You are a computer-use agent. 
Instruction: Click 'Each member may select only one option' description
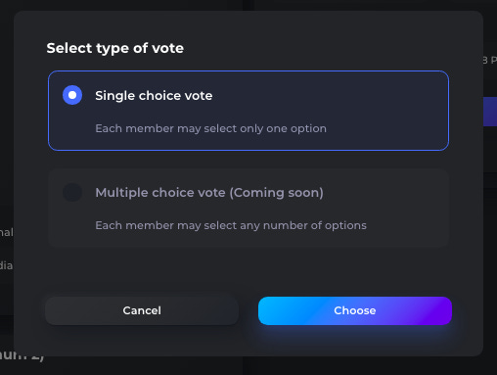(210, 128)
